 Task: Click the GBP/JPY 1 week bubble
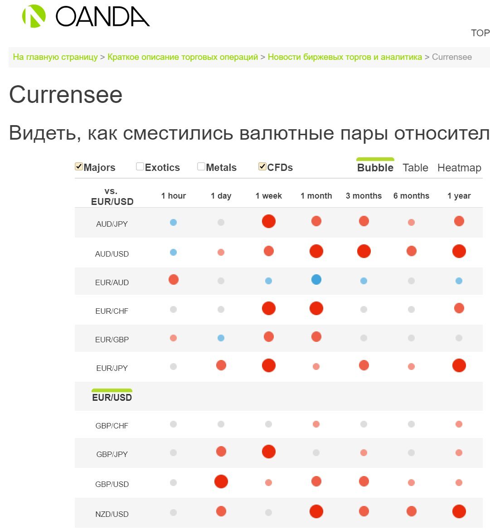click(x=268, y=452)
